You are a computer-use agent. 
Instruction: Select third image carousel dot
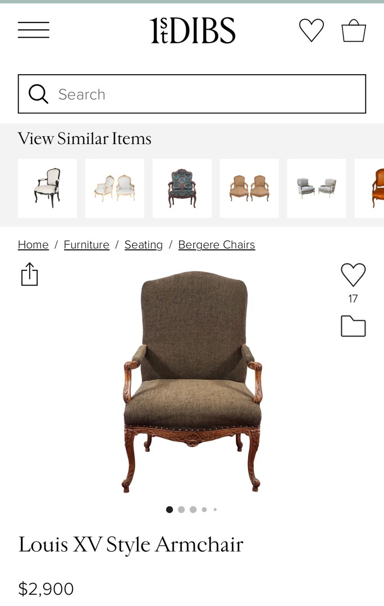tap(193, 509)
